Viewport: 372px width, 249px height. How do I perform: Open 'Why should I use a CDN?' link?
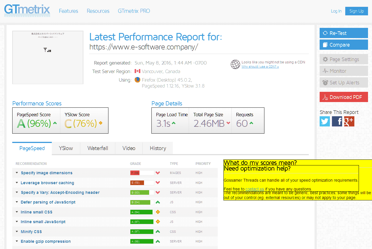coord(260,67)
